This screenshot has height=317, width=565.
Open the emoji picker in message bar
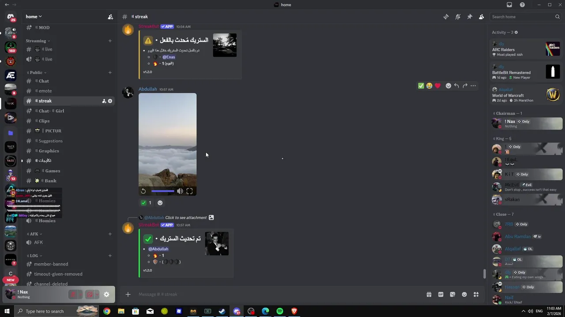click(x=464, y=295)
